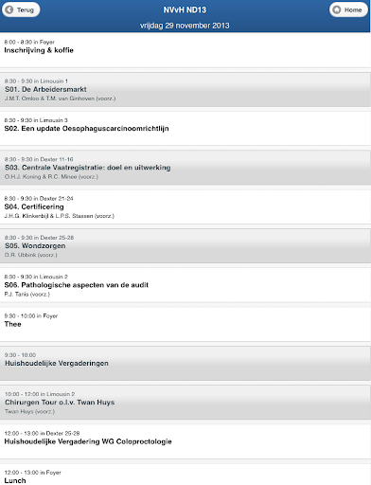The width and height of the screenshot is (371, 485).
Task: Tap the Terug back arrow icon
Action: click(9, 9)
